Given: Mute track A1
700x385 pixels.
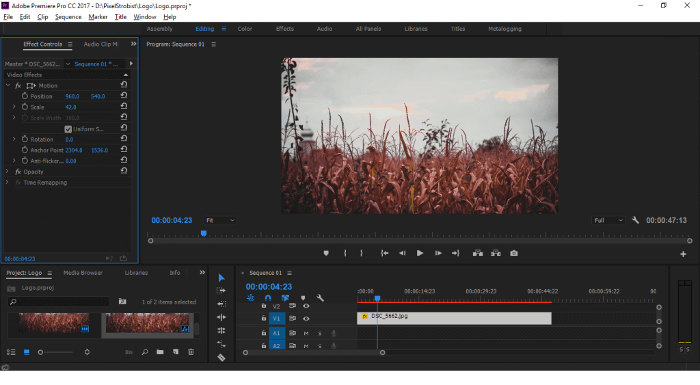Looking at the screenshot, I should pos(306,333).
